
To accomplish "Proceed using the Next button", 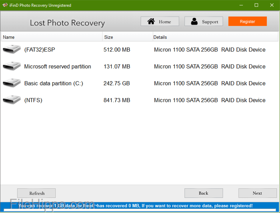I will coord(257,193).
